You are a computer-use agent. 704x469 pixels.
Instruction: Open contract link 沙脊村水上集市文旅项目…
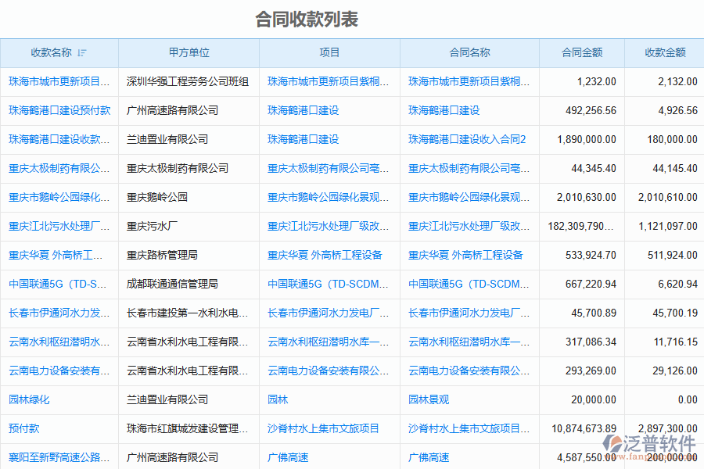click(x=469, y=428)
